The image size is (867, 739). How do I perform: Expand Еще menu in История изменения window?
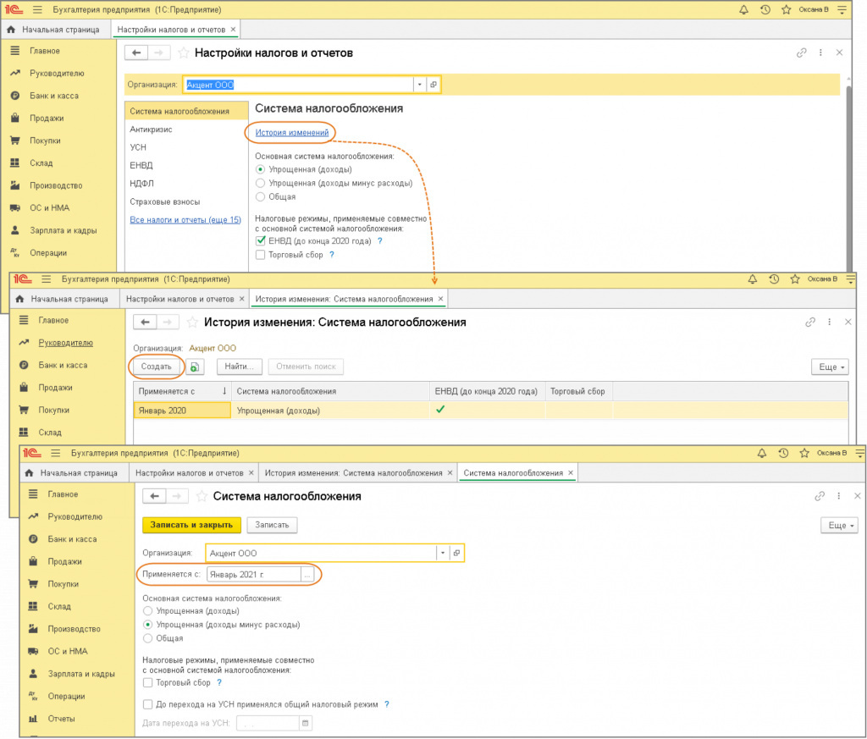pyautogui.click(x=829, y=367)
